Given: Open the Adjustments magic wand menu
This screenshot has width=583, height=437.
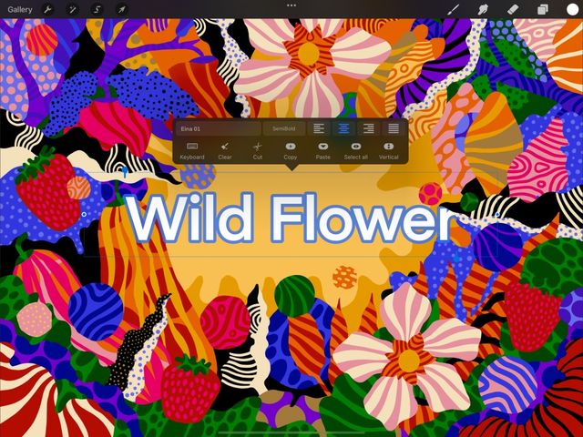Looking at the screenshot, I should [72, 9].
